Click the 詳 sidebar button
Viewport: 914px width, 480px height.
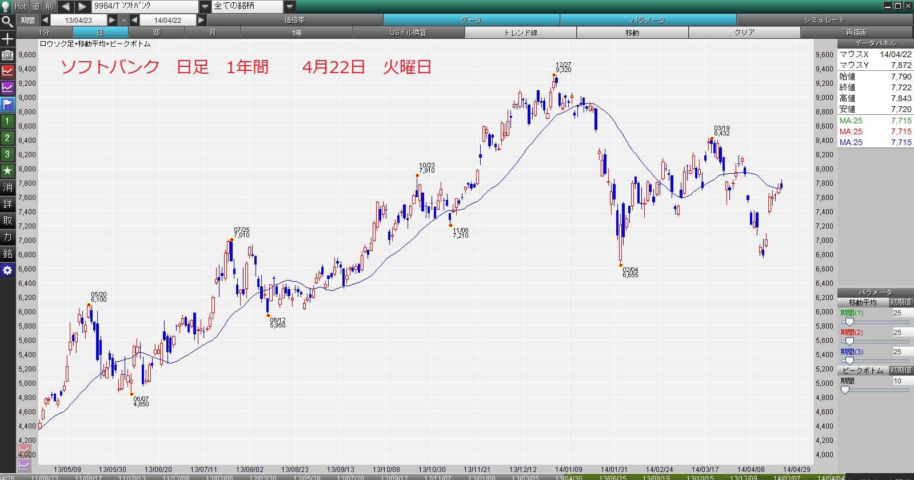tap(7, 204)
